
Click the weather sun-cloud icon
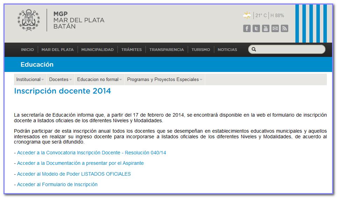pyautogui.click(x=247, y=15)
